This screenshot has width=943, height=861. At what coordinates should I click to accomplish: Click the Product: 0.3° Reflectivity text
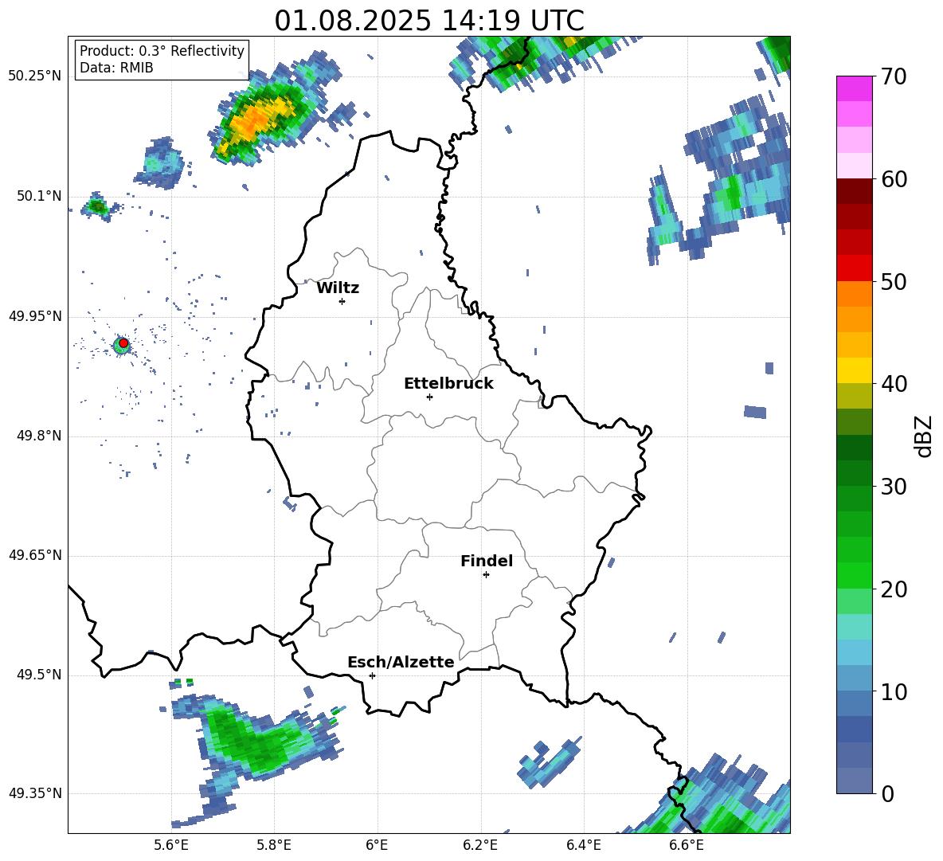click(x=162, y=50)
